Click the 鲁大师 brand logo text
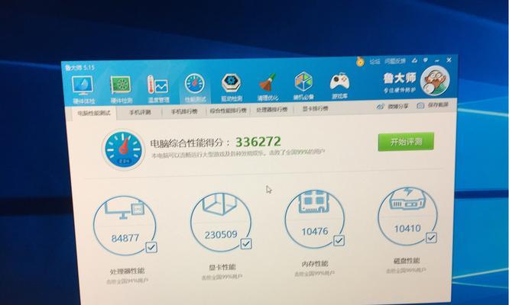This screenshot has width=509, height=305. coord(399,78)
